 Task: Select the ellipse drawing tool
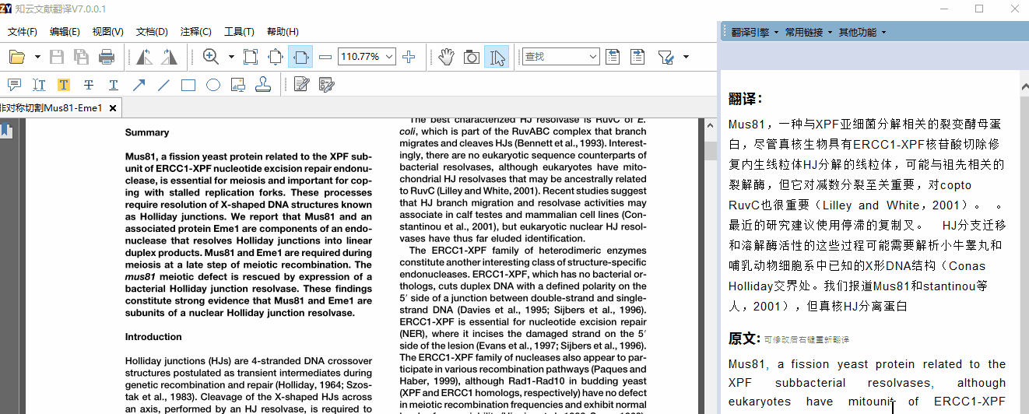tap(213, 85)
